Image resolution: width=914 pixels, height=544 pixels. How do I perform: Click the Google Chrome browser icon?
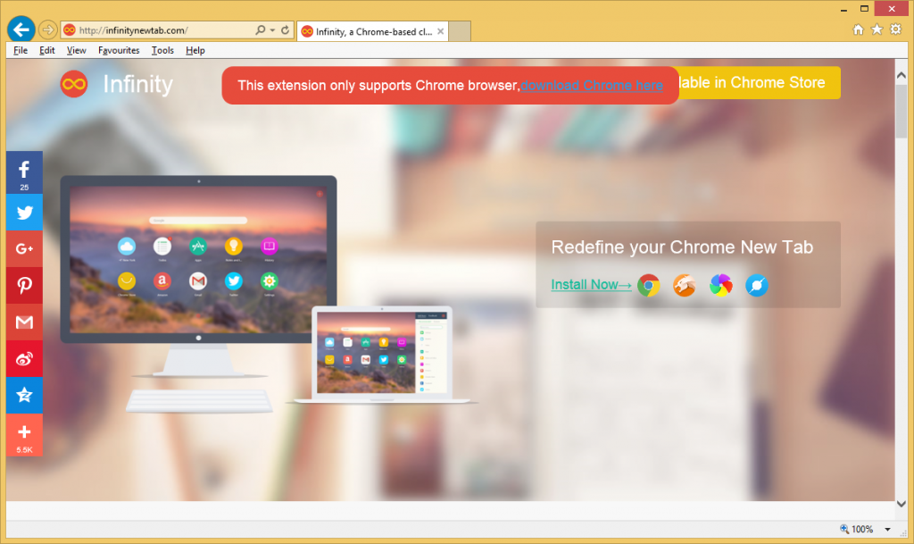649,285
